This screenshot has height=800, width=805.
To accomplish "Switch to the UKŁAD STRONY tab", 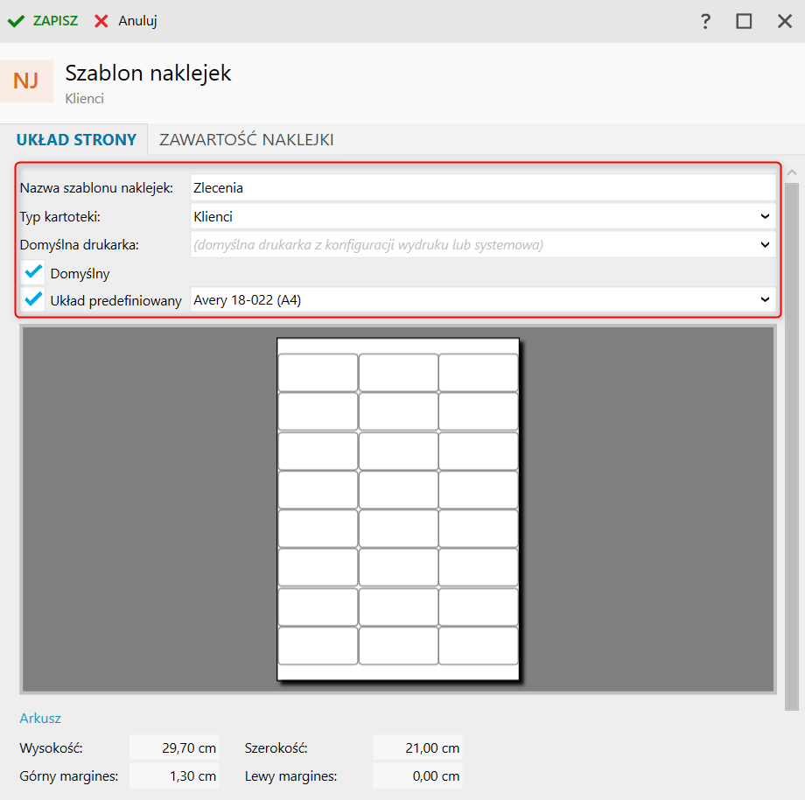I will (76, 140).
